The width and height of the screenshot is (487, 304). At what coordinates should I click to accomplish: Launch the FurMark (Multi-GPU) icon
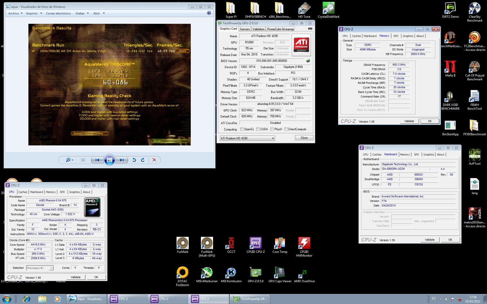pyautogui.click(x=207, y=244)
